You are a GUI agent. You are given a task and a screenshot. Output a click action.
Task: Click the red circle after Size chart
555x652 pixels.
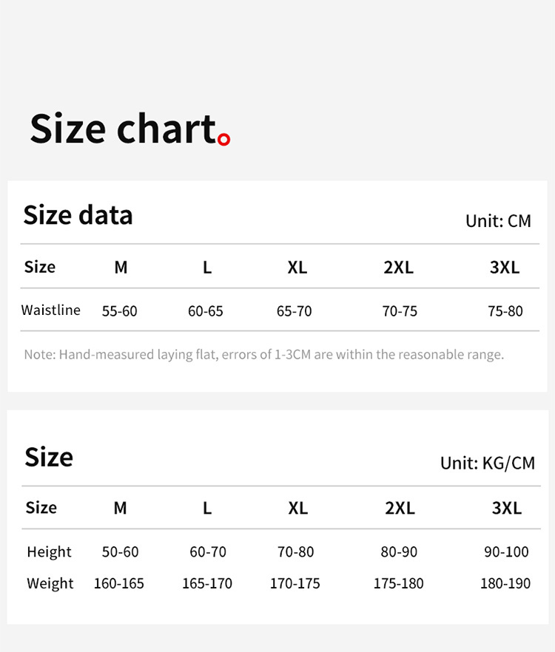(224, 138)
